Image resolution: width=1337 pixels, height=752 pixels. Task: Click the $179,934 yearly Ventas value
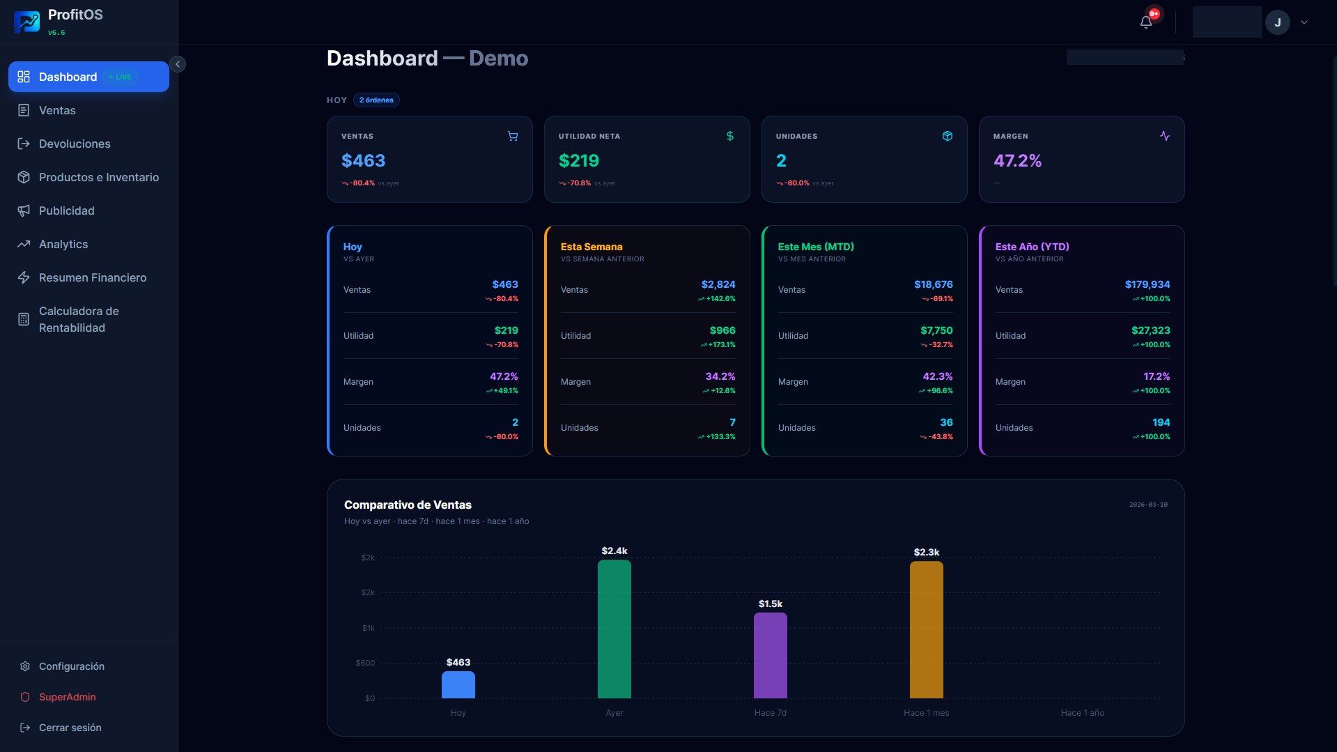(1147, 284)
